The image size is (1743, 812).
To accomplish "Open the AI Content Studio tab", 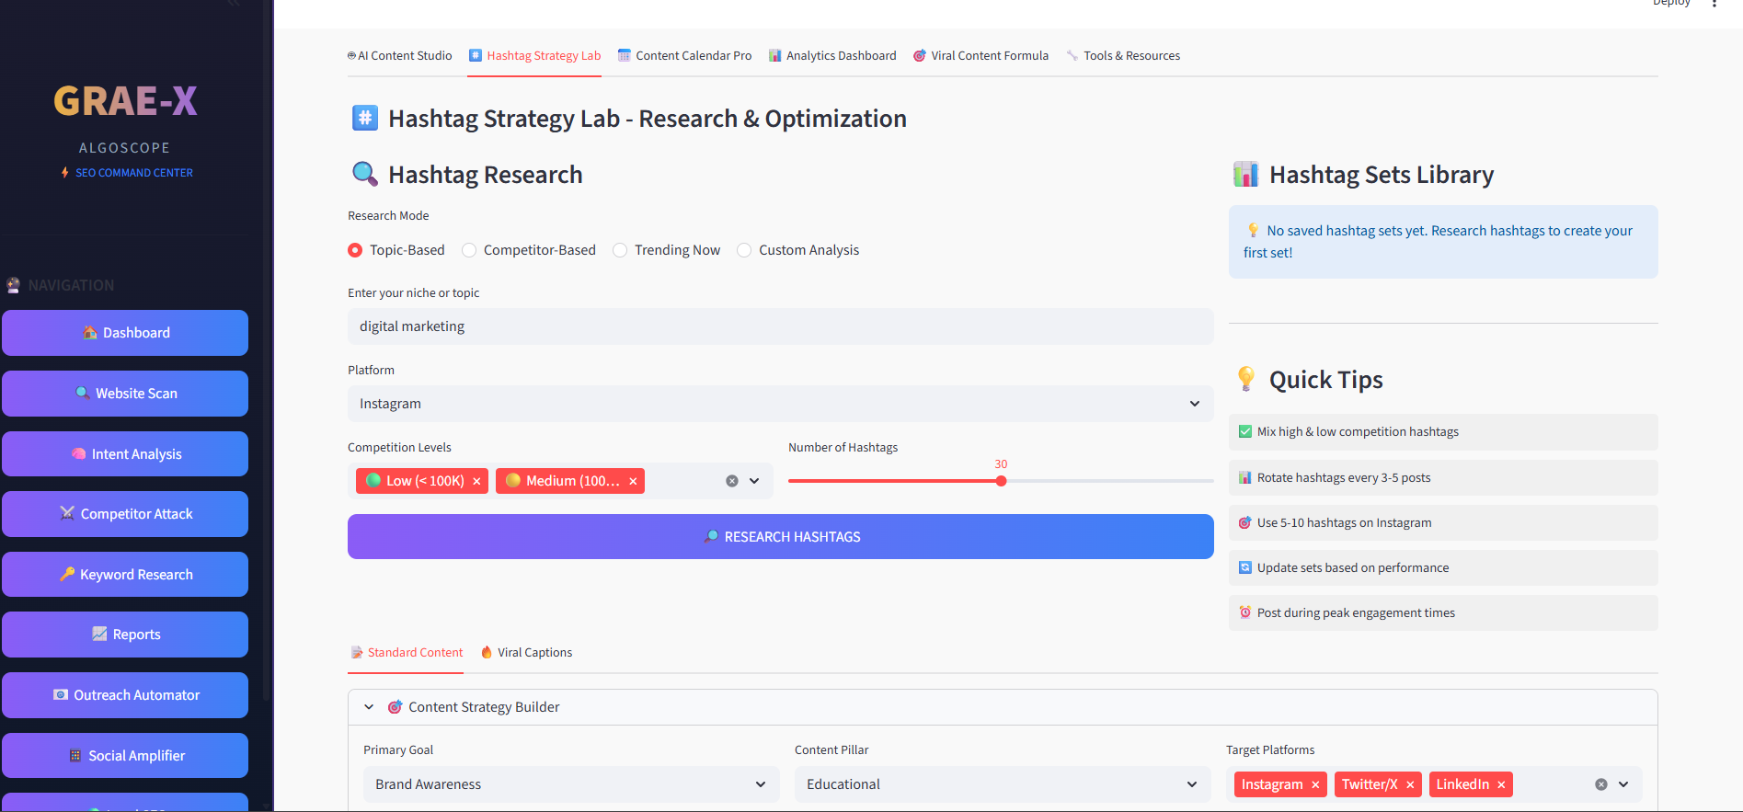I will [x=399, y=55].
